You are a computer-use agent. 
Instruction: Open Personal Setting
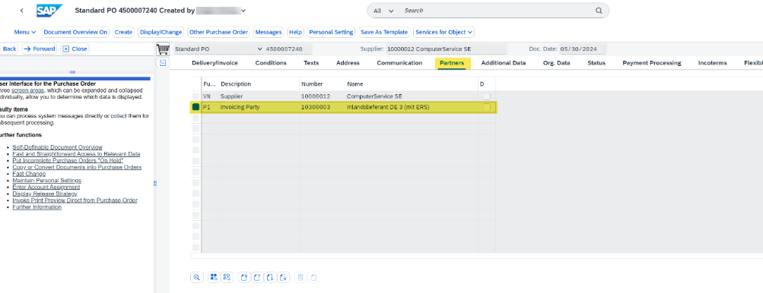coord(331,32)
